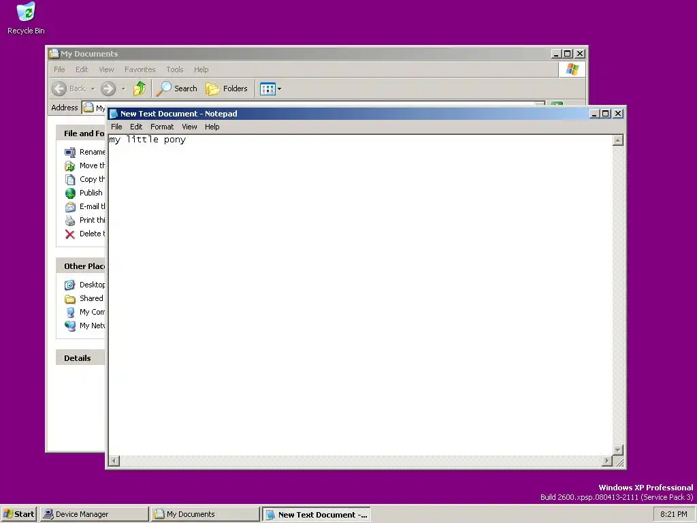This screenshot has height=523, width=697.
Task: Click the Publish to web globe icon
Action: coord(70,193)
